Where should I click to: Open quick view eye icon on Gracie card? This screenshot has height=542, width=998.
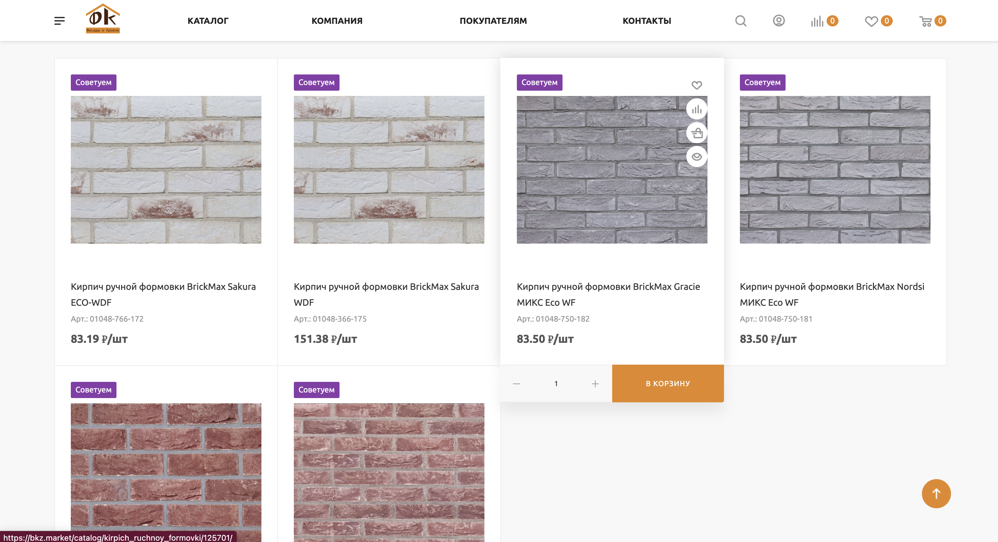697,157
